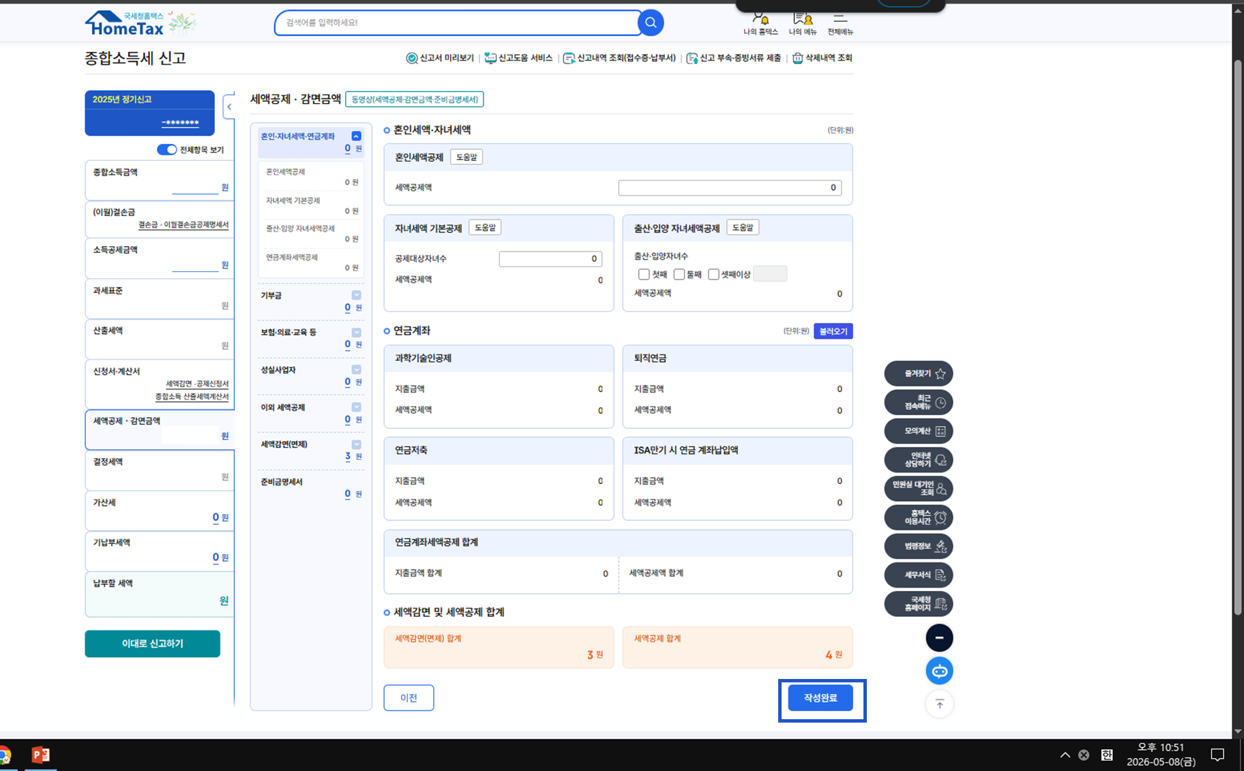
Task: Expand 보험·의료·교육 등 section
Action: [356, 332]
